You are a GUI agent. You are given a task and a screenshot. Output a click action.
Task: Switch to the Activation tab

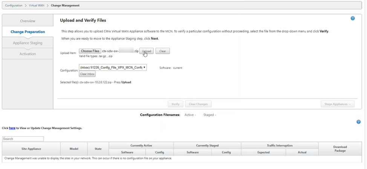pos(28,54)
